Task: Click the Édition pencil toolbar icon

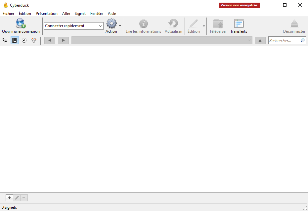Action: coord(194,23)
